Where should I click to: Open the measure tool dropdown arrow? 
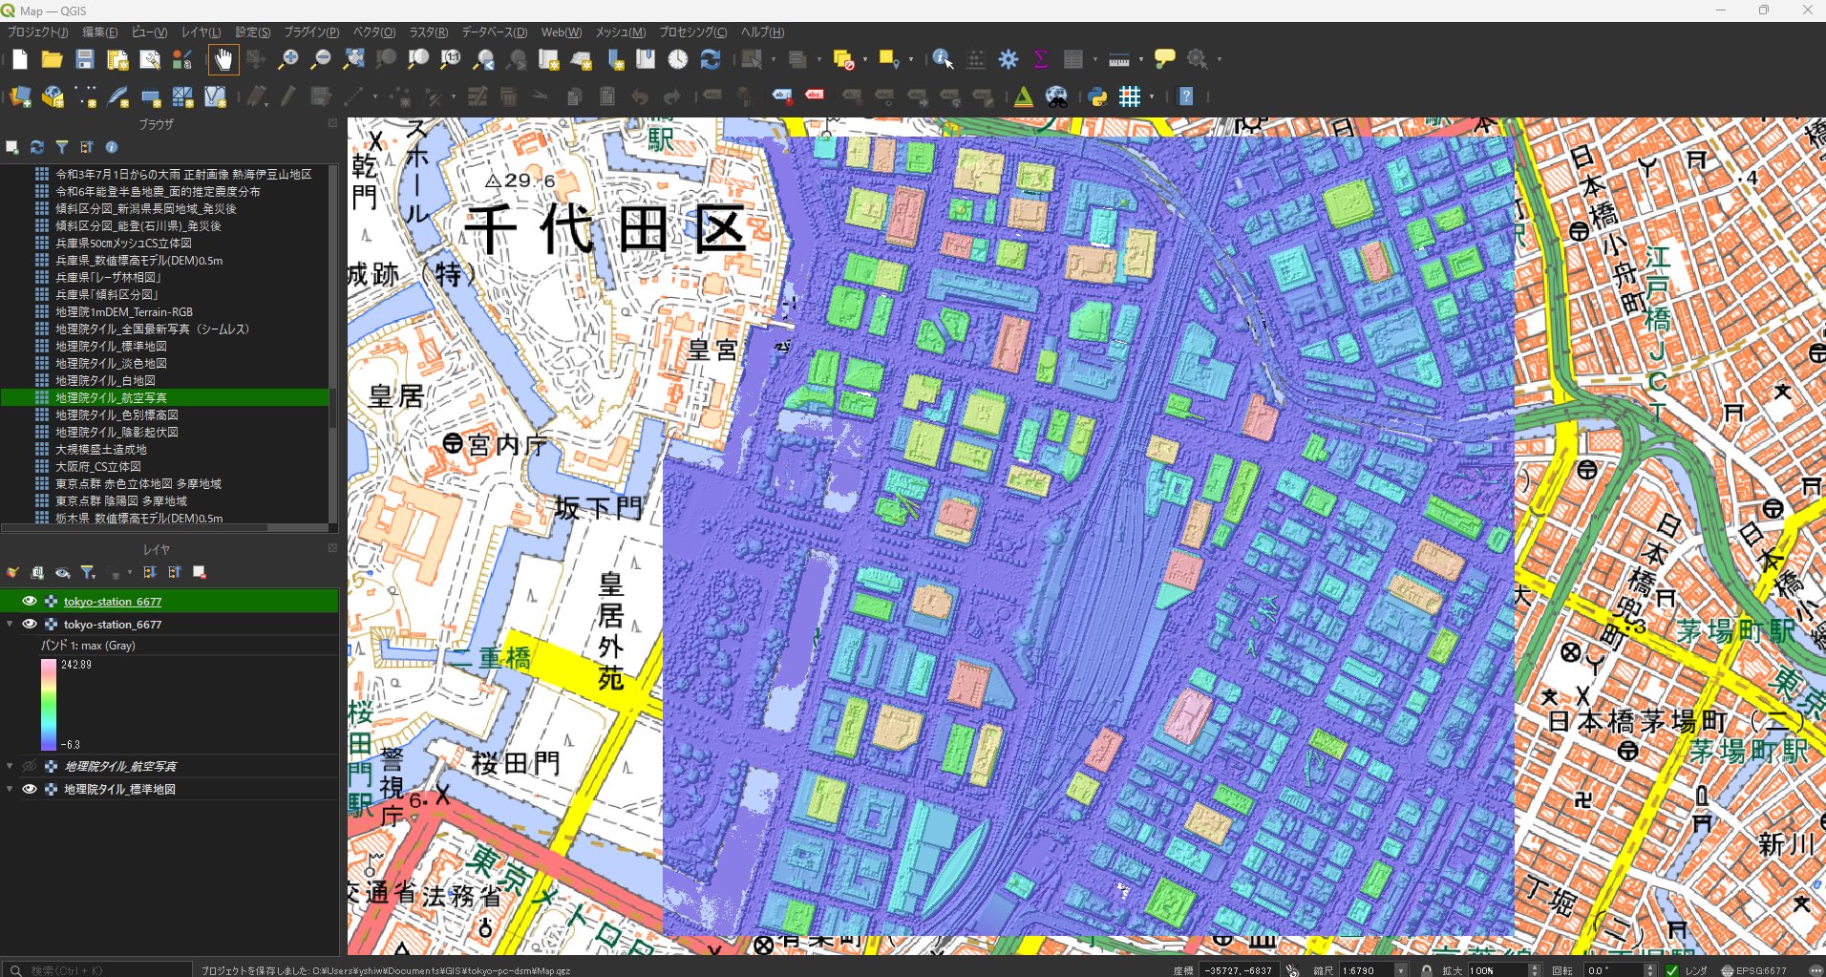(x=1141, y=59)
